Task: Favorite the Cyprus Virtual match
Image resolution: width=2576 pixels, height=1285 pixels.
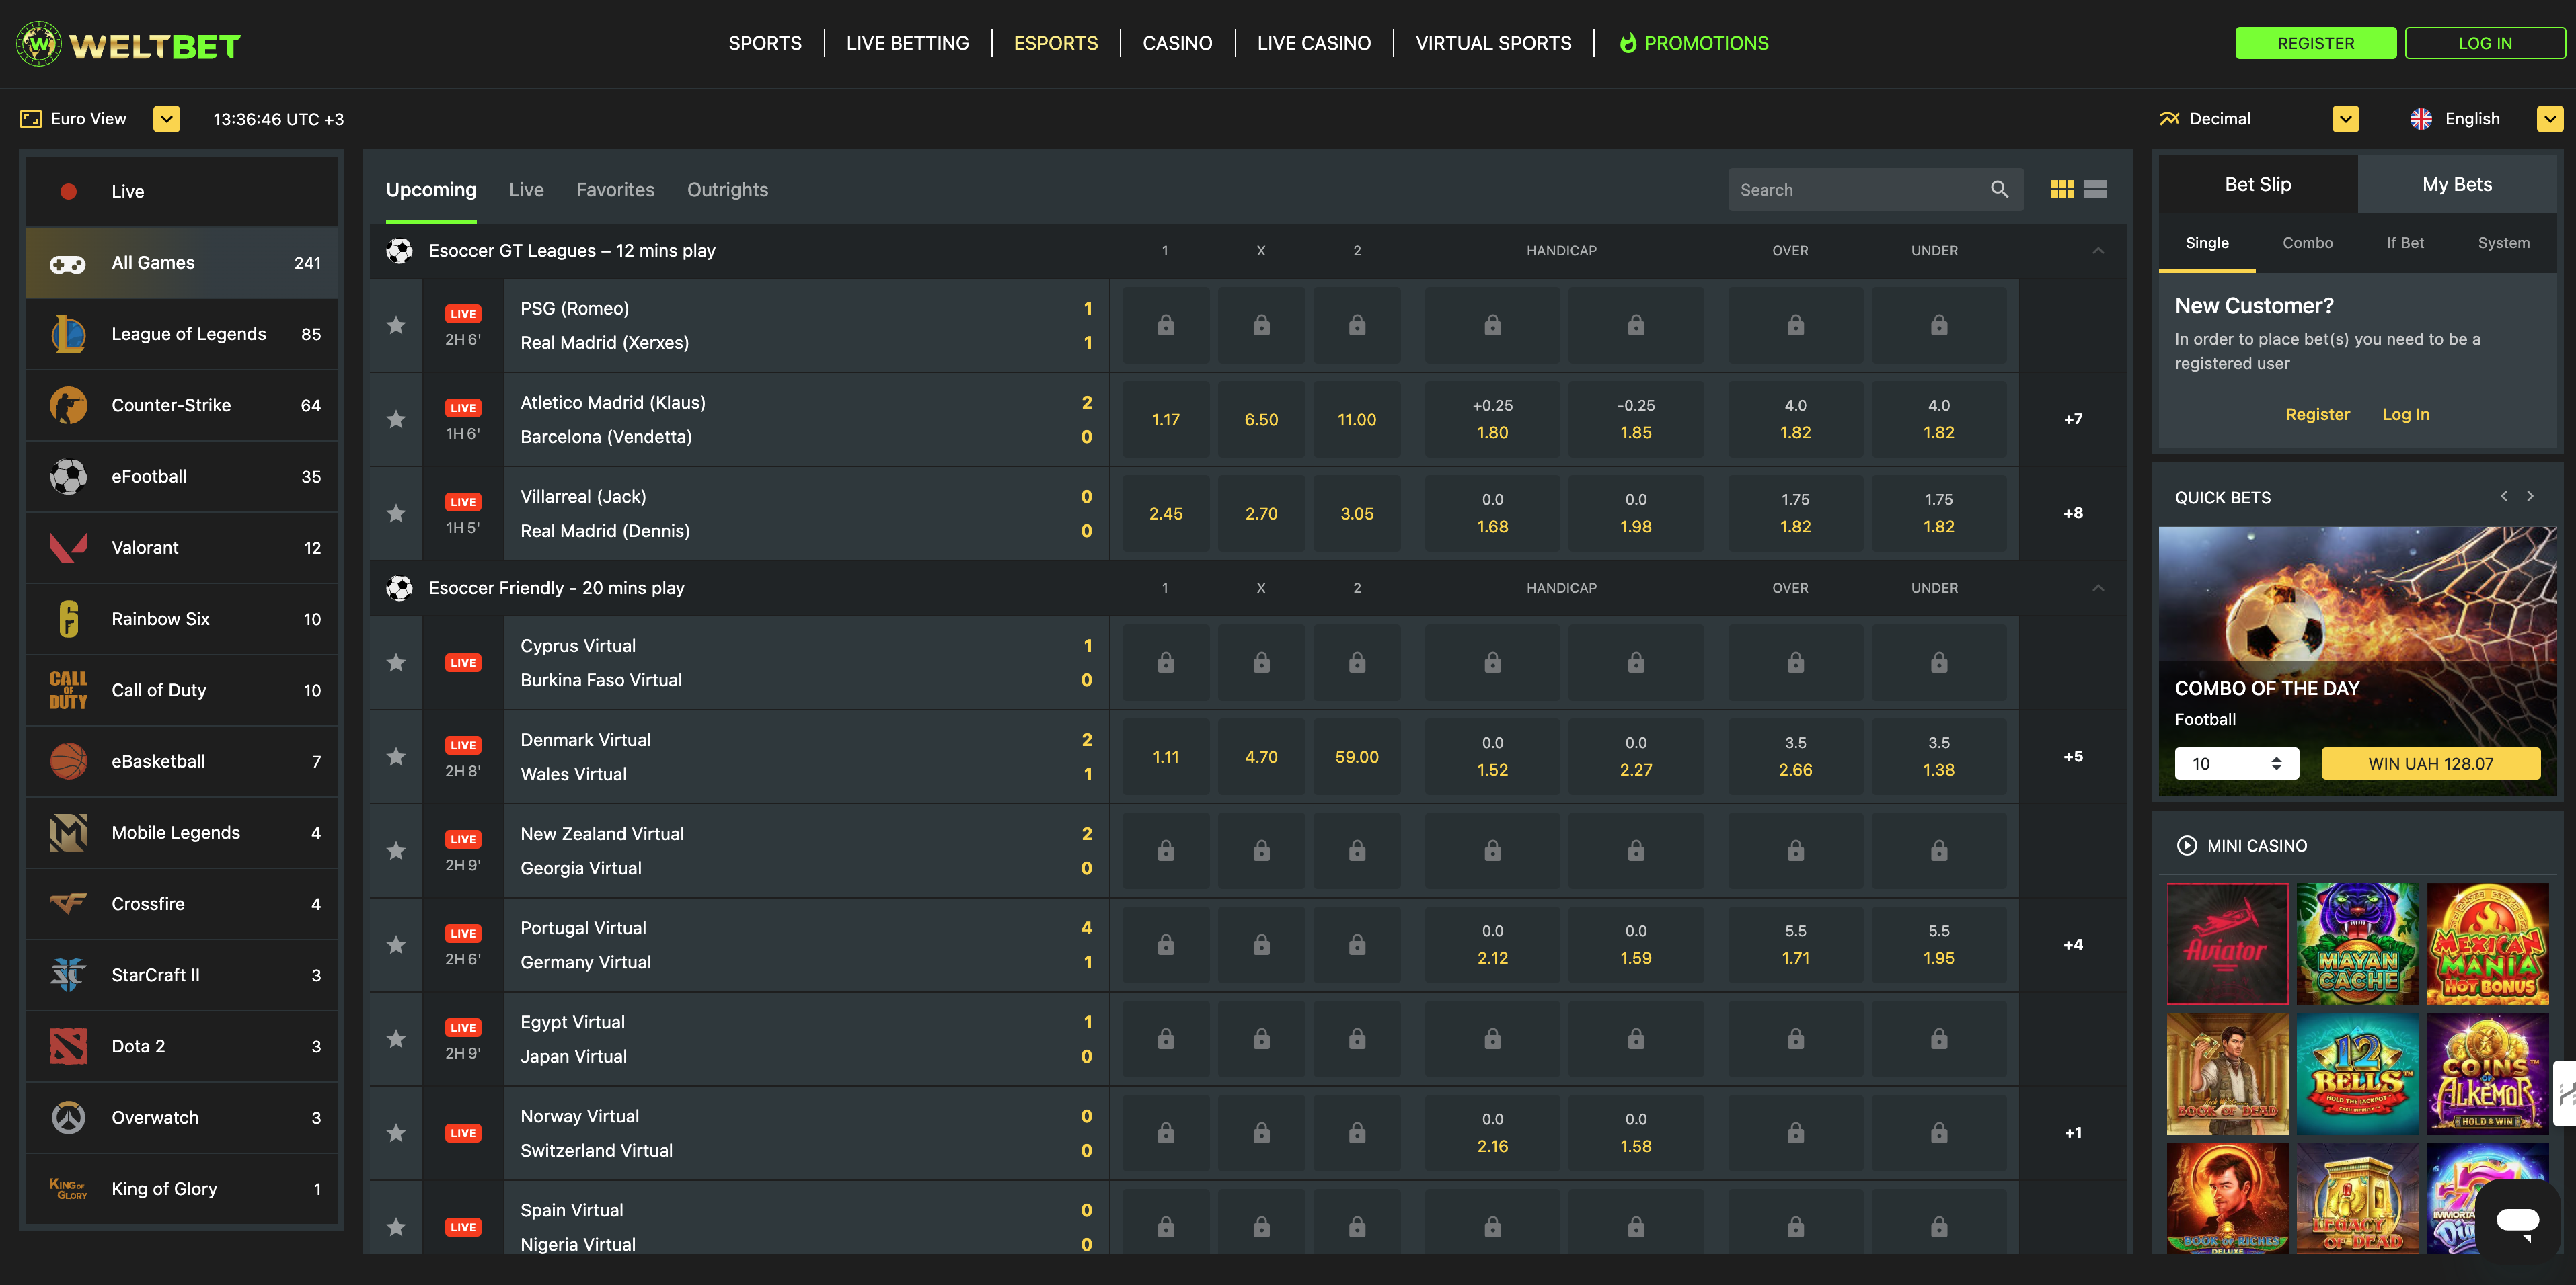Action: (396, 663)
